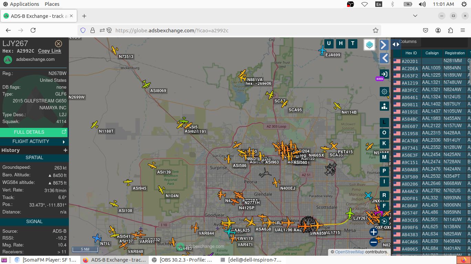Open the leaderboard stats icon on map
The width and height of the screenshot is (471, 264).
[384, 106]
